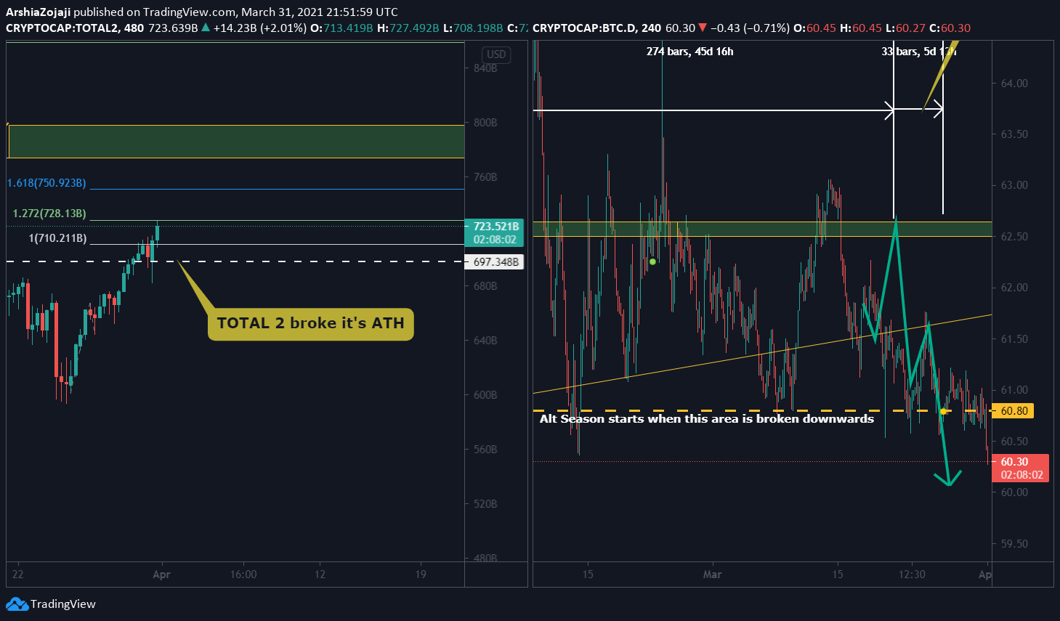Click the 16:00 label on TOTAL2 time axis
This screenshot has width=1060, height=621.
tap(243, 575)
